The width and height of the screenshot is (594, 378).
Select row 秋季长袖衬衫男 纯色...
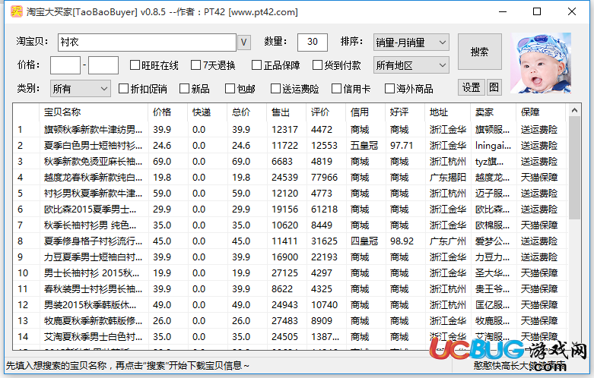290,225
